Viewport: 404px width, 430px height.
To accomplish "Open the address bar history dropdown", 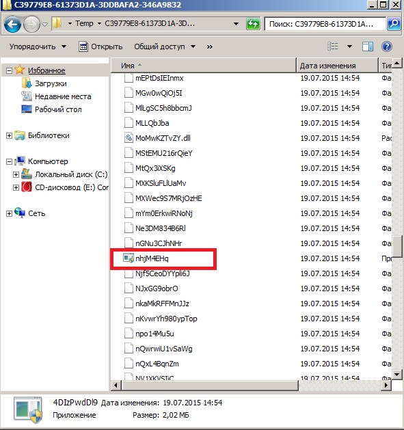I will (236, 24).
